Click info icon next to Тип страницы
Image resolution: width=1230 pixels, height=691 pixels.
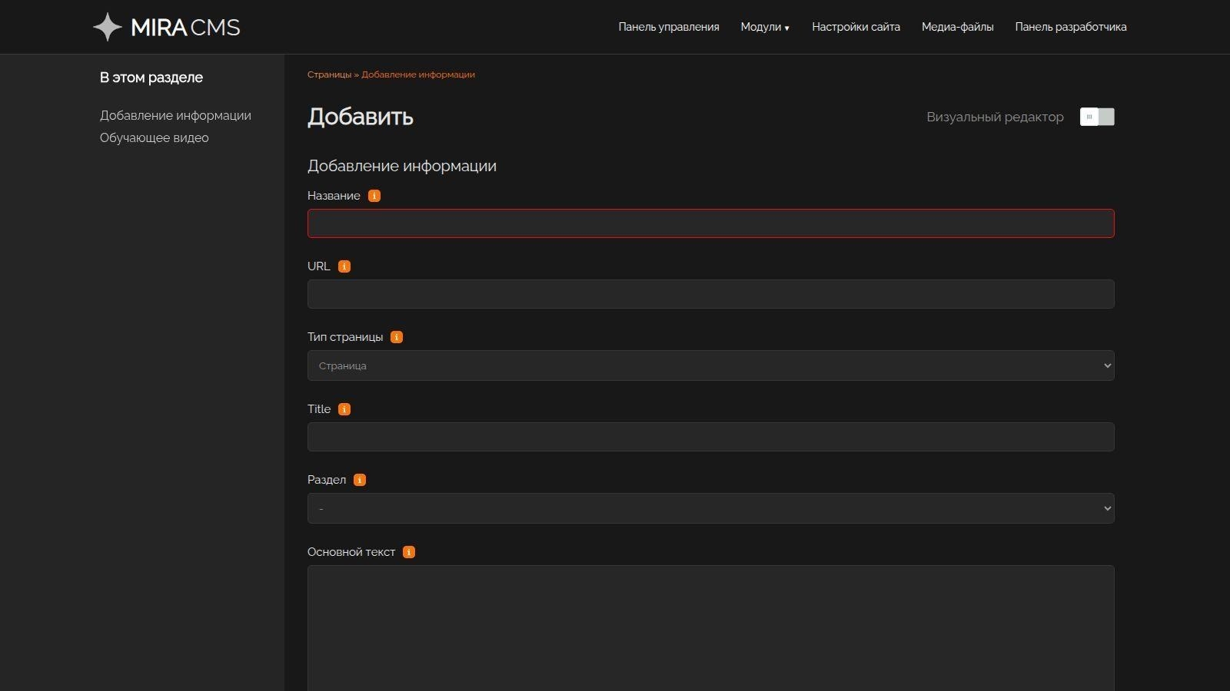click(397, 337)
